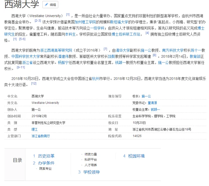Image resolution: width=209 pixels, height=186 pixels.
Task: Click the 校庆日 value 10月20日
Action: tap(139, 123)
